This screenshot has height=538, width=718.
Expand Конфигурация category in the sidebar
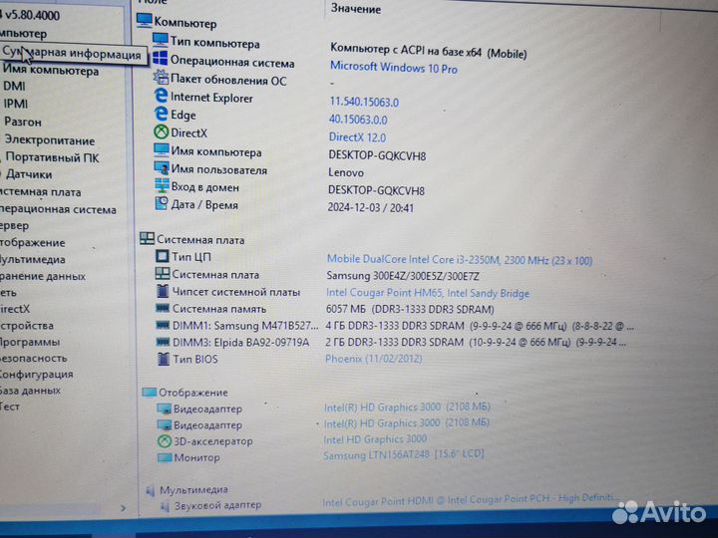[36, 375]
